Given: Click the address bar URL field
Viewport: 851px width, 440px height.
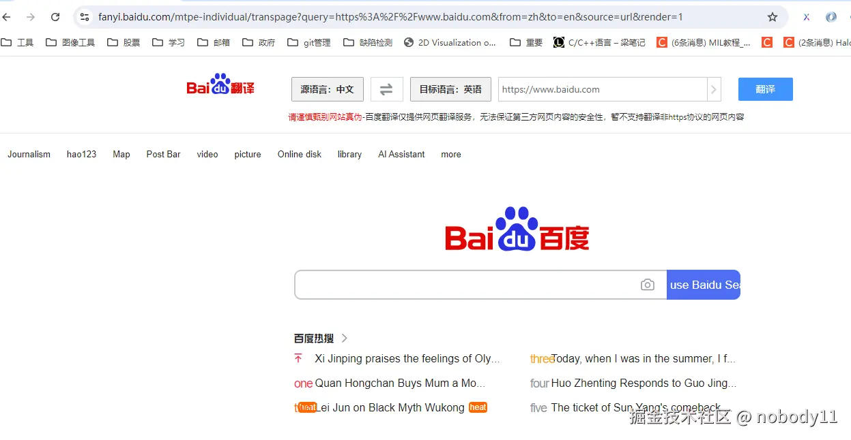Looking at the screenshot, I should (x=390, y=17).
